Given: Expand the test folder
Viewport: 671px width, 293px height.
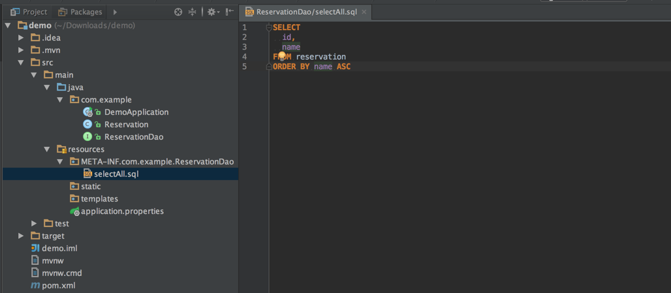Looking at the screenshot, I should 34,224.
